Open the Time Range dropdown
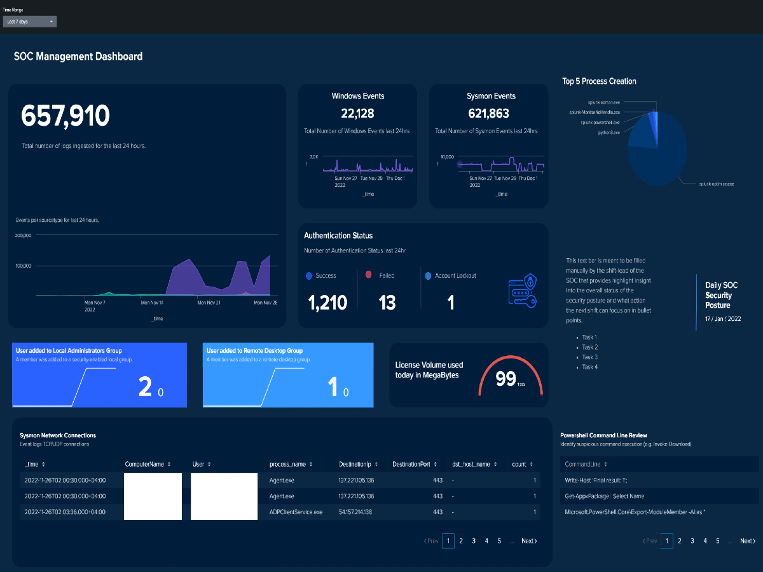The width and height of the screenshot is (763, 572). coord(30,22)
